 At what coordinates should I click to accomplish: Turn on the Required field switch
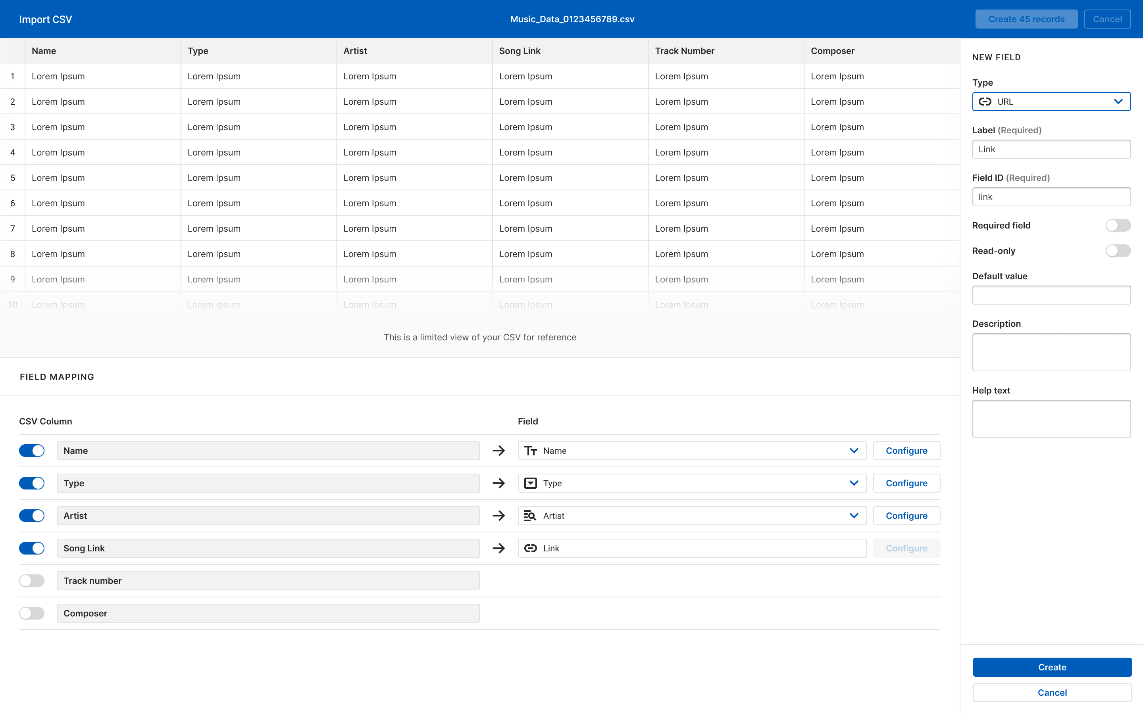point(1118,225)
